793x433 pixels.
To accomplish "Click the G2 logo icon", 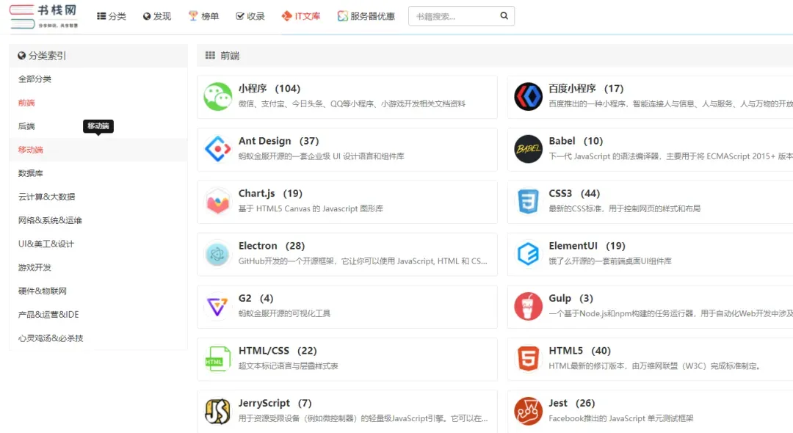I will click(217, 307).
